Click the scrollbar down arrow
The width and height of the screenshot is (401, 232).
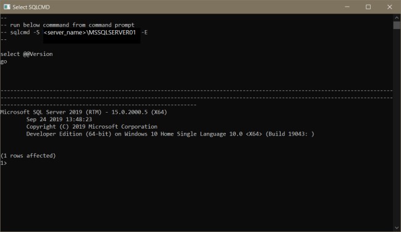point(397,228)
